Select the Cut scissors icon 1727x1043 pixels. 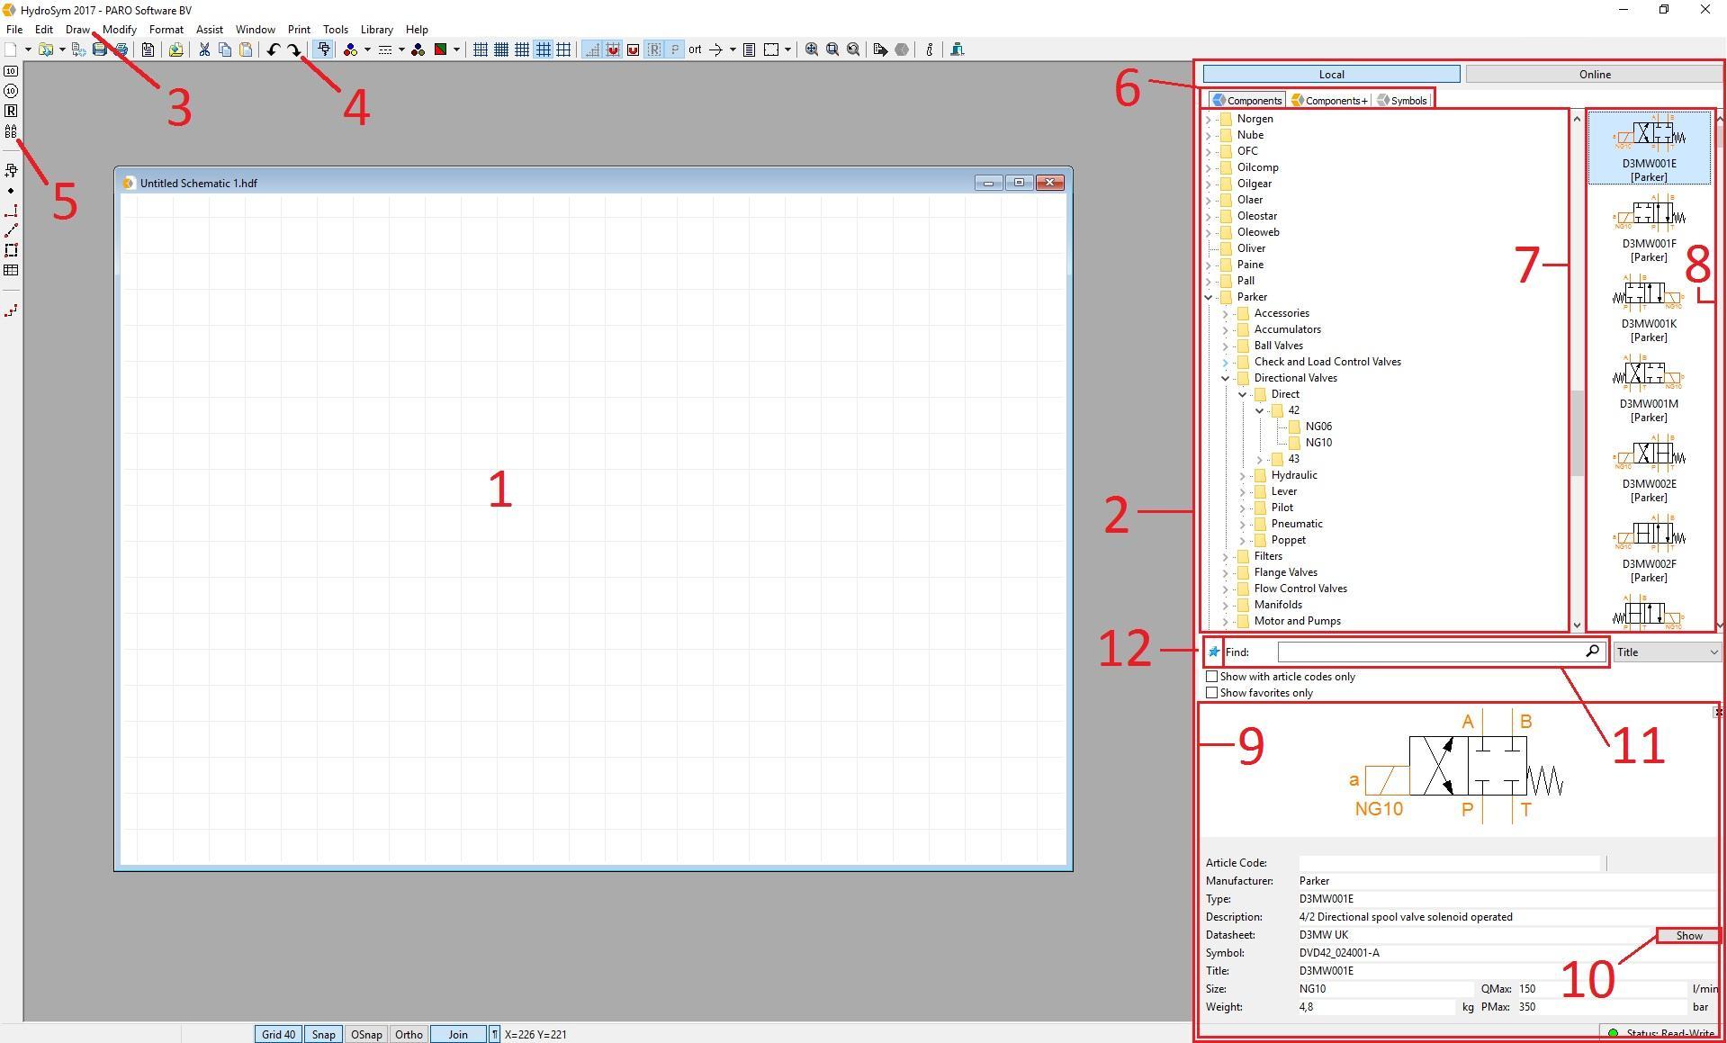203,49
